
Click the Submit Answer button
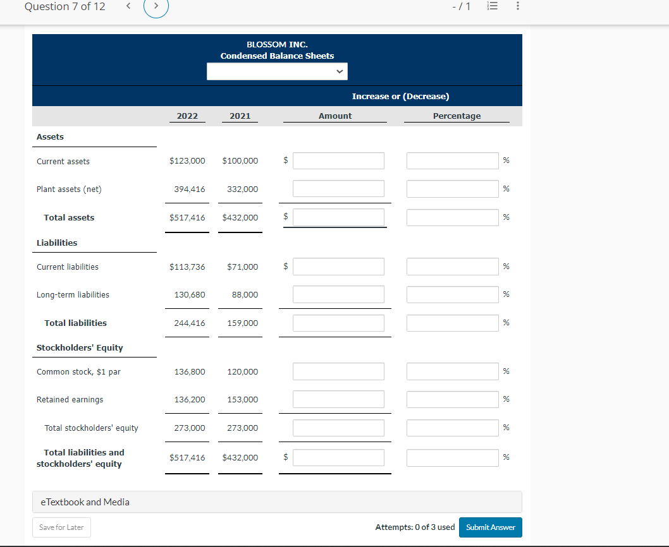pos(490,527)
